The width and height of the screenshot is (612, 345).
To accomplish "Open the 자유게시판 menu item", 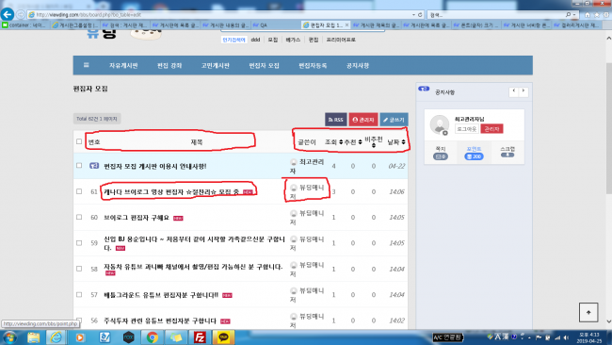I will (123, 66).
